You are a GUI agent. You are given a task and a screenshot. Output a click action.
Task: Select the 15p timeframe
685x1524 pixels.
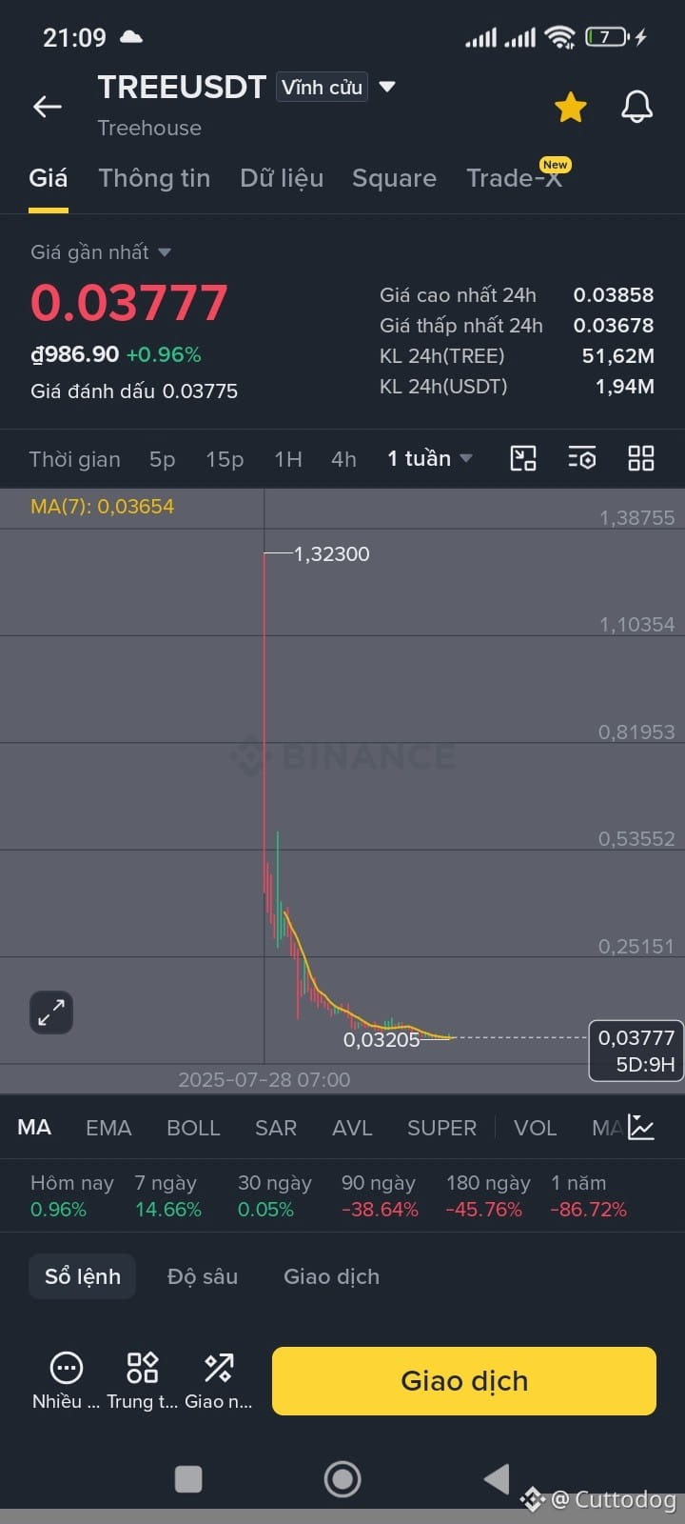[225, 459]
